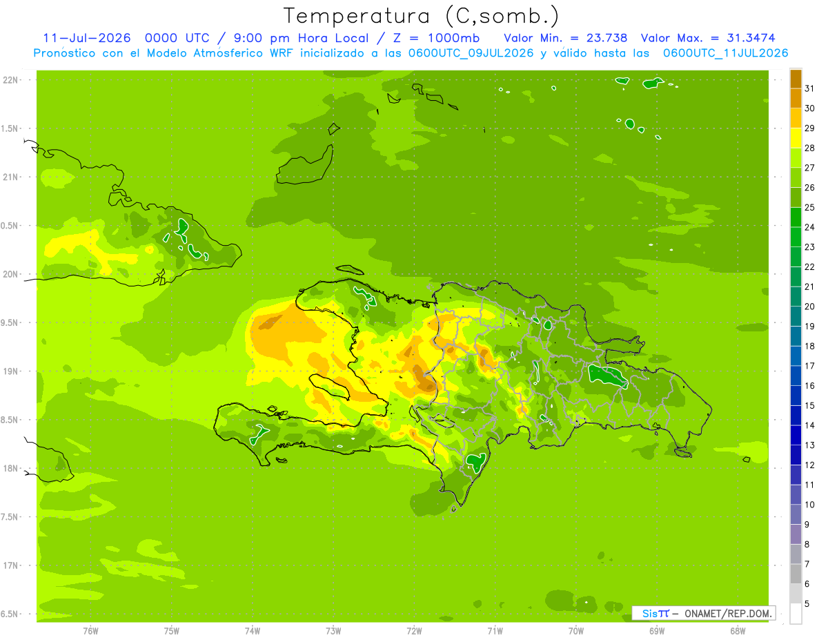Click the '17N' latitude axis label

pyautogui.click(x=12, y=565)
